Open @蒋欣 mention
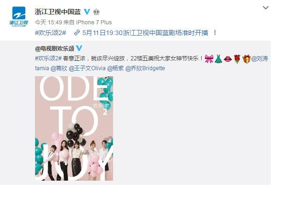Viewport: 298px width, 197px height. [x=59, y=68]
